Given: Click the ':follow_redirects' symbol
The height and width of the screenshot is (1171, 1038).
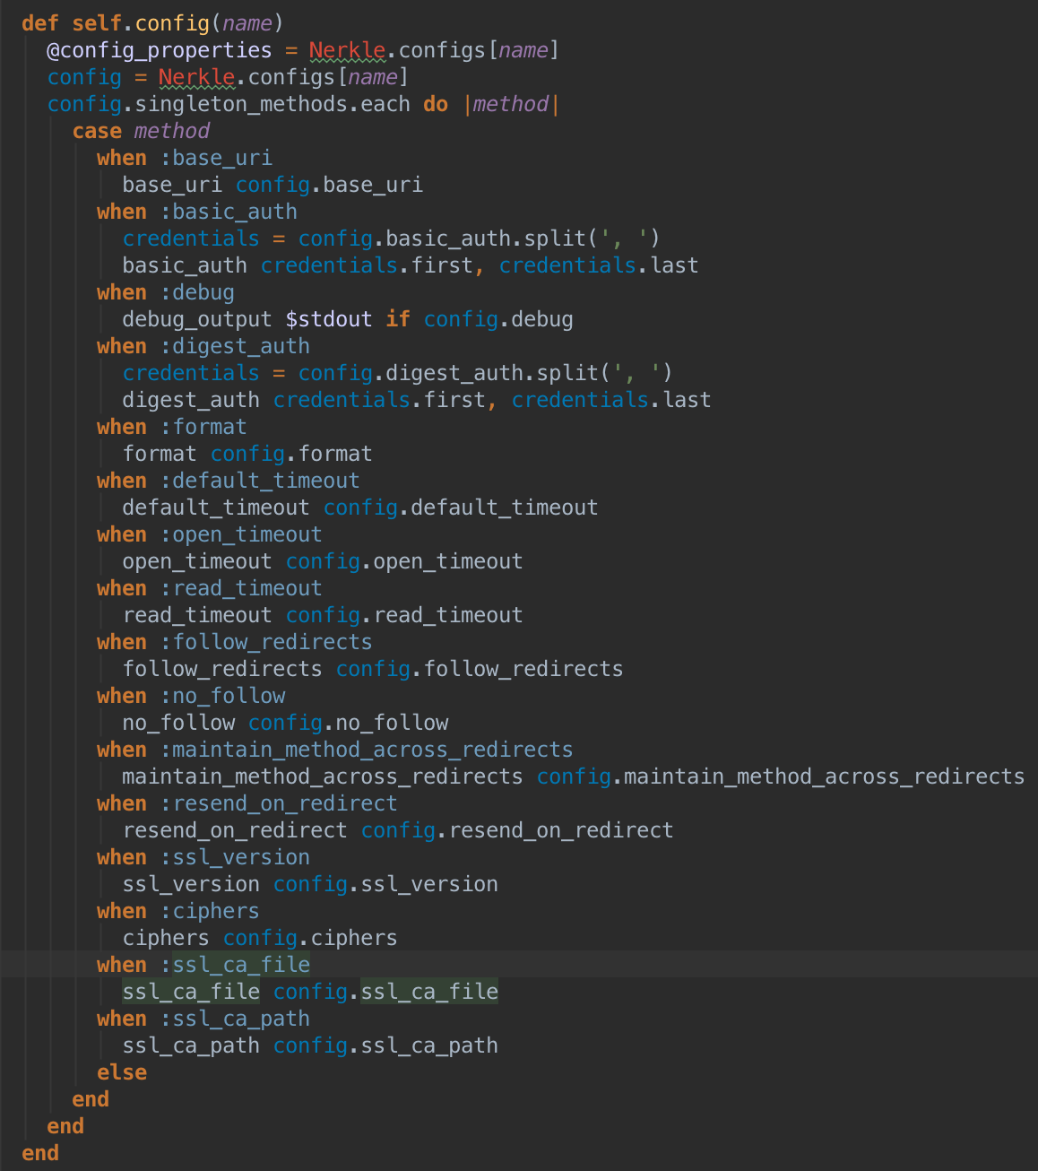Looking at the screenshot, I should (x=266, y=642).
